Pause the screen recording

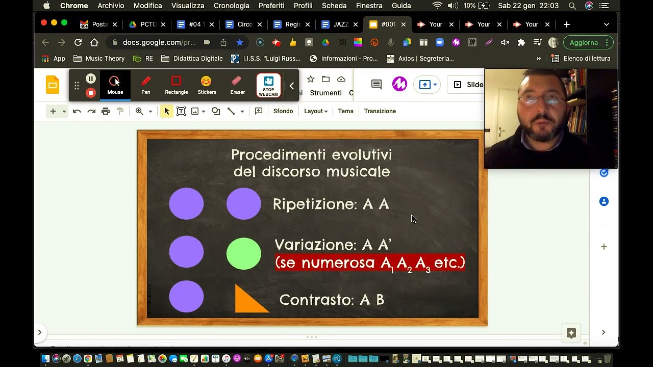point(90,78)
